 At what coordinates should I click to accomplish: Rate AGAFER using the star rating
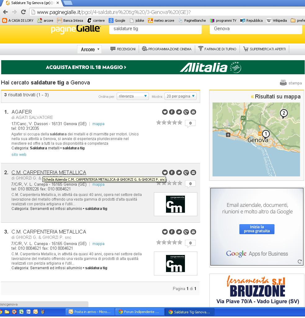click(x=169, y=122)
